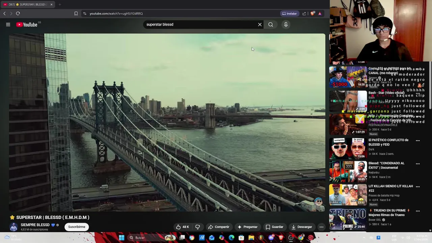Open the YouTube hamburger guide menu
Viewport: 432px width, 243px height.
[x=8, y=25]
